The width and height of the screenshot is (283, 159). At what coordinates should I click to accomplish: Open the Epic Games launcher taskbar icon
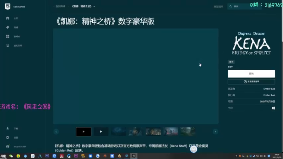coord(134,156)
